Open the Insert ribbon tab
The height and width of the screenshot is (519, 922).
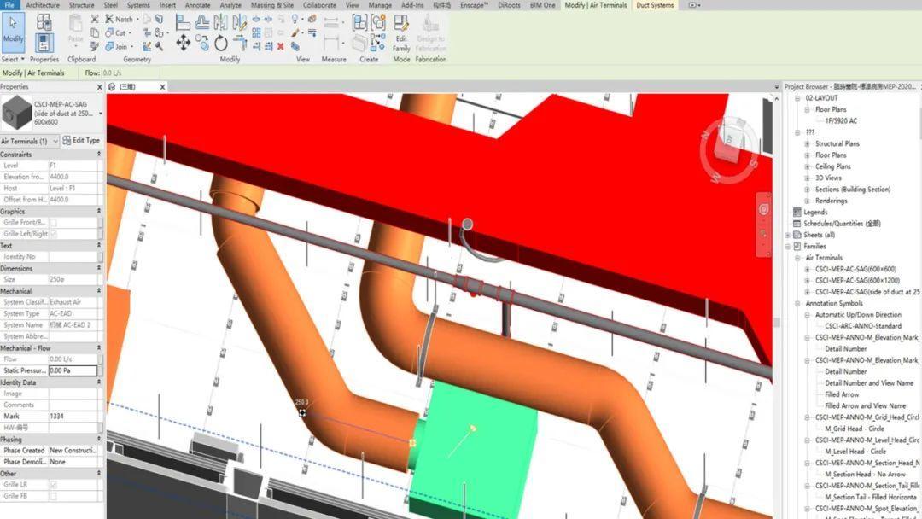pyautogui.click(x=166, y=4)
